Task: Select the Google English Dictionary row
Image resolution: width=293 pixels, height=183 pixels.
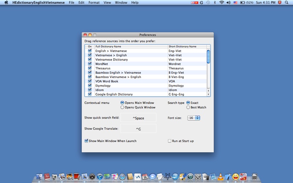Action: tap(146, 94)
